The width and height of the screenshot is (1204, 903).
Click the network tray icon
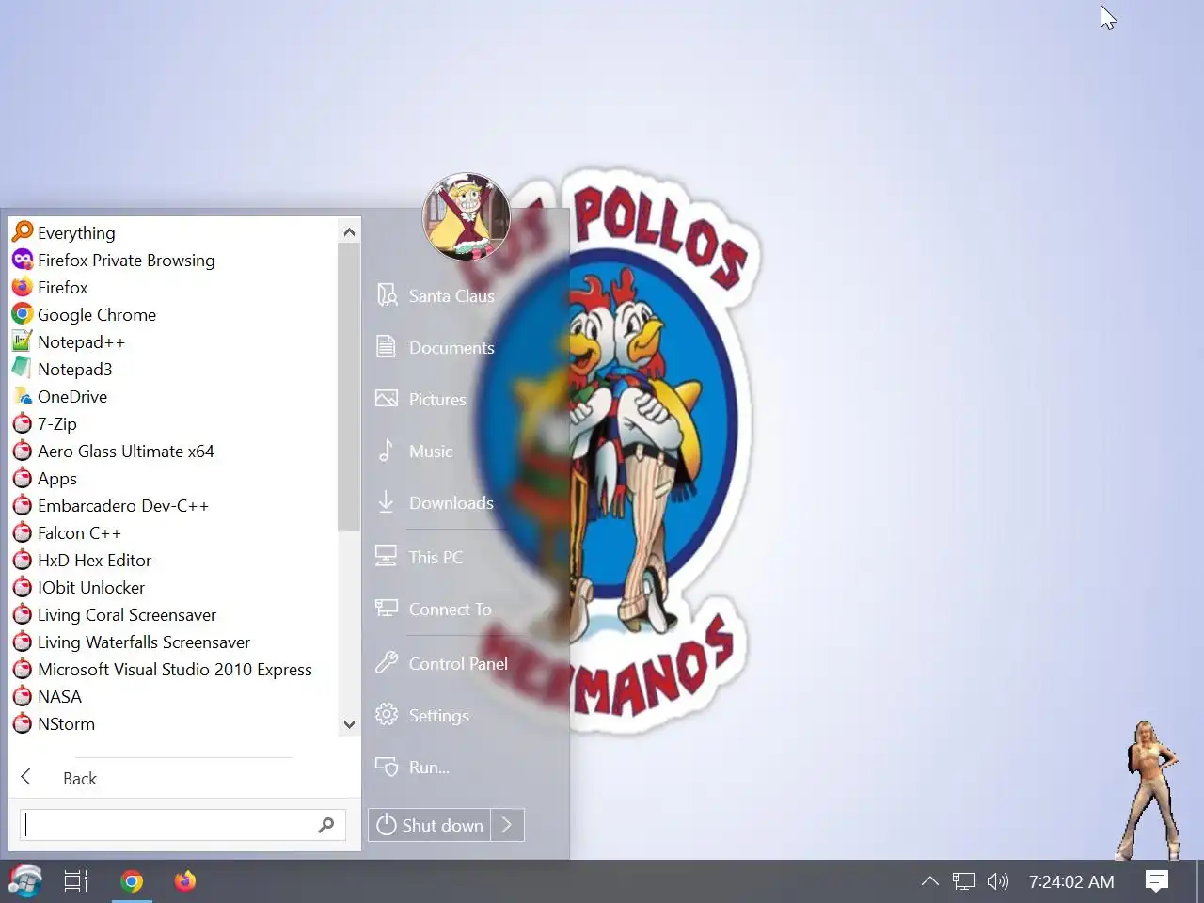(964, 881)
